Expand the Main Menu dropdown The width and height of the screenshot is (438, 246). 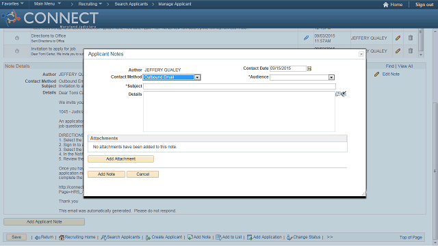47,4
